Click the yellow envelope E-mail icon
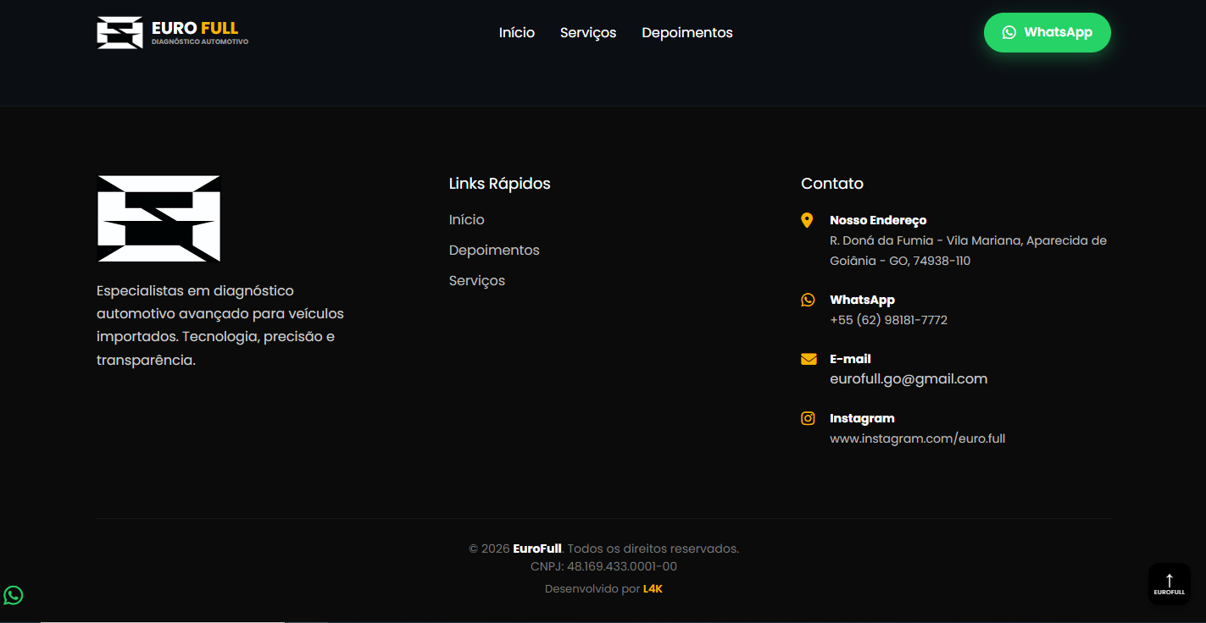This screenshot has height=623, width=1206. (808, 359)
